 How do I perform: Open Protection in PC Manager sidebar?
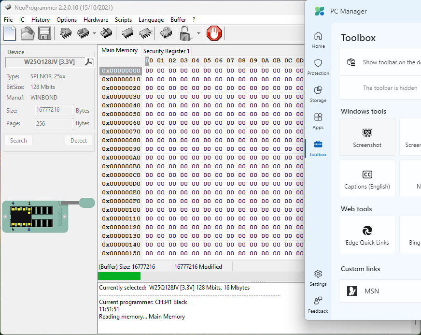(318, 67)
